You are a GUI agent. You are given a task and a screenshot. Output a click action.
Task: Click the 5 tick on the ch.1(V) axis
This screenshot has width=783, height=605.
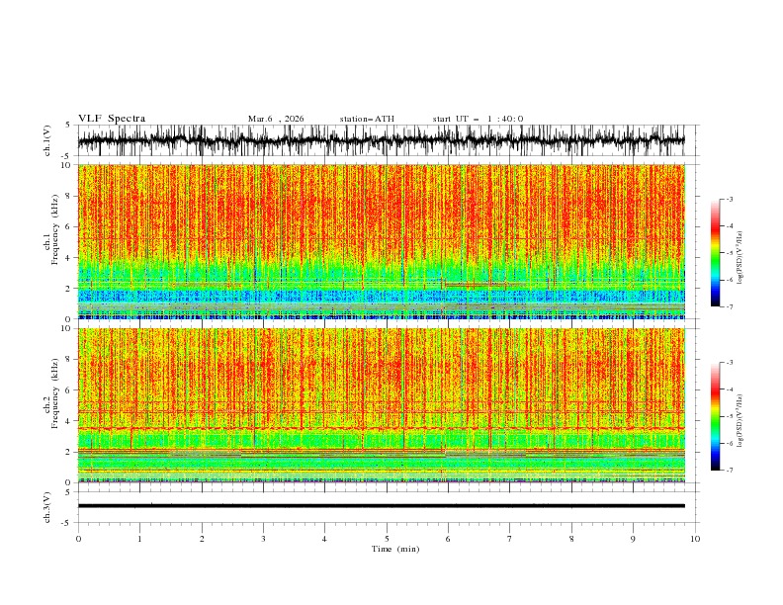(68, 125)
